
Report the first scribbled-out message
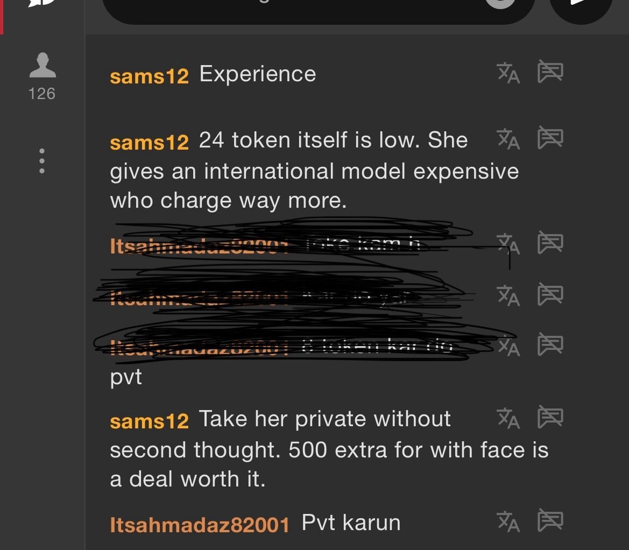coord(550,243)
